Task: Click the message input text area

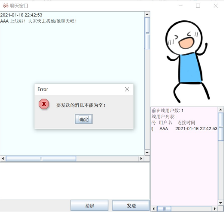Action: (x=75, y=180)
